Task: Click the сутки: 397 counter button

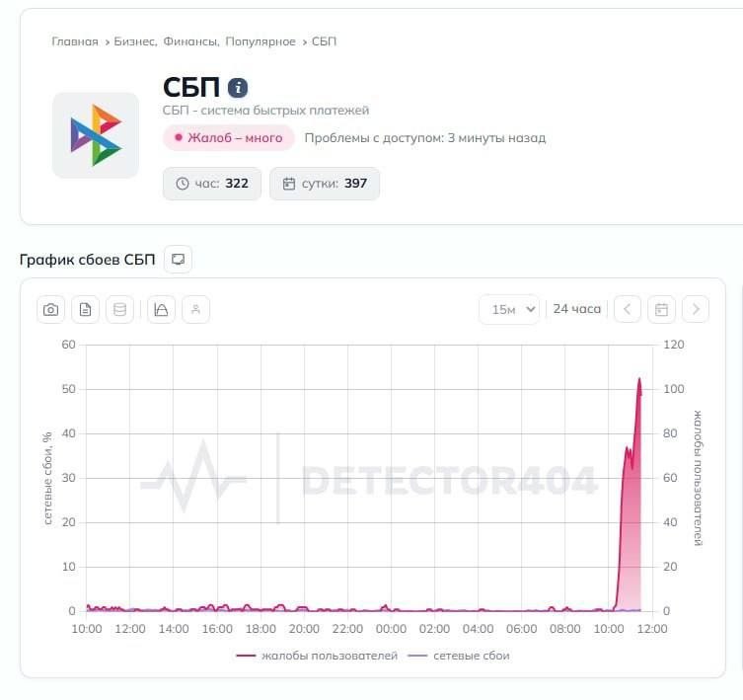Action: click(x=325, y=184)
